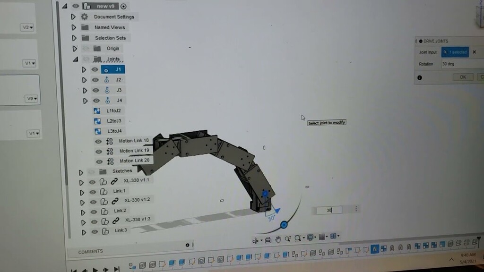Select the Pan tool in the navigation bar
This screenshot has height=272, width=484.
coord(278,238)
